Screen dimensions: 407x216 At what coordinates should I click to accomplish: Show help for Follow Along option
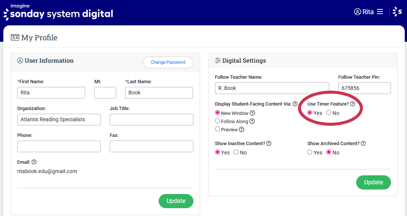[252, 121]
